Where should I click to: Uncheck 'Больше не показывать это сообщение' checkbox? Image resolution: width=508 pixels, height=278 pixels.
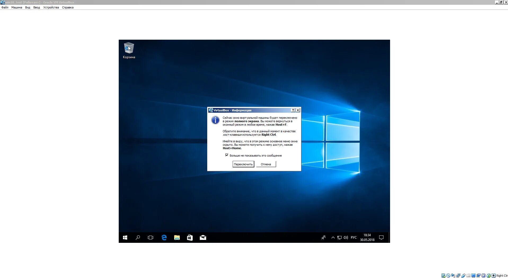(227, 155)
